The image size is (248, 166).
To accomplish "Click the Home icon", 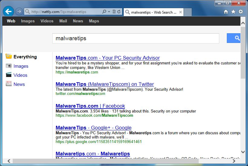I will 226,12.
